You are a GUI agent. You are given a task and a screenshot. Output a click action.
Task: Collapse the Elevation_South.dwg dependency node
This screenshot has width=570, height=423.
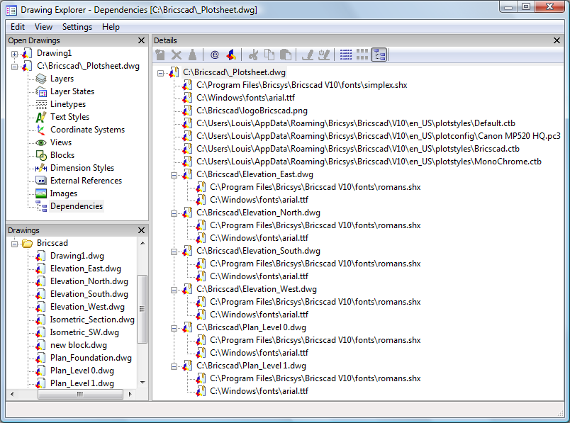(174, 252)
